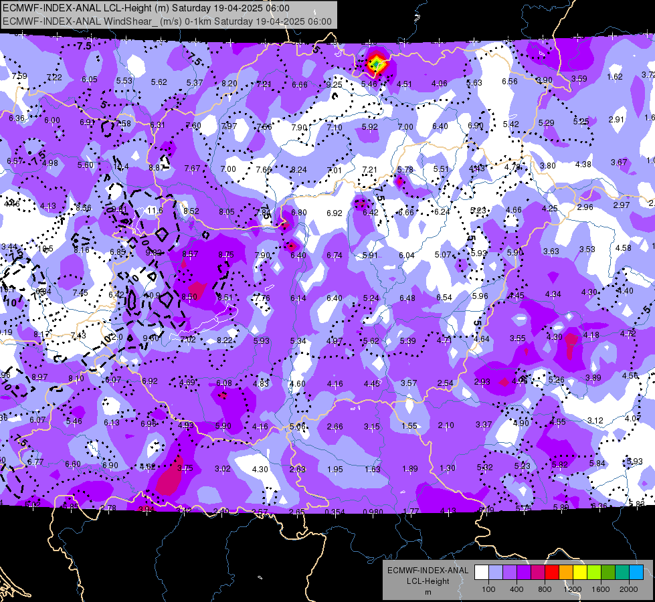The width and height of the screenshot is (655, 602).
Task: Click the legend scale label 1600
Action: click(601, 589)
